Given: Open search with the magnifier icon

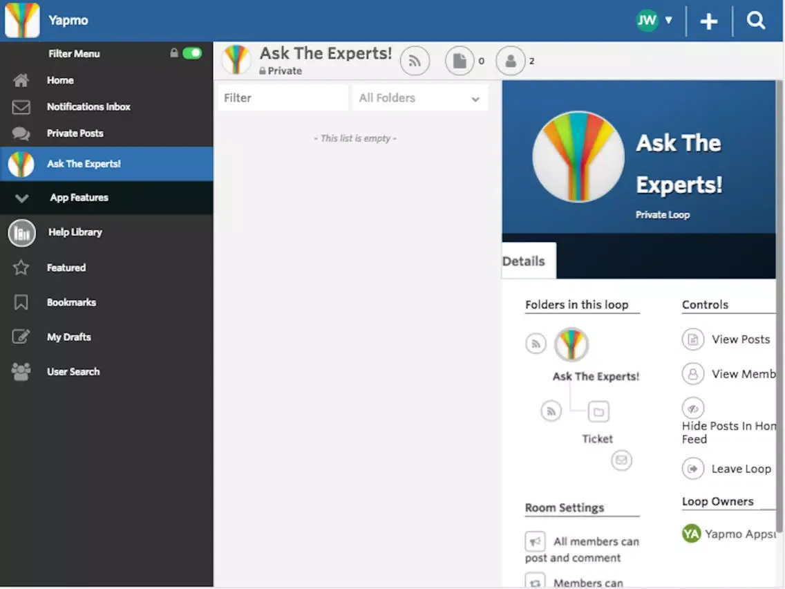Looking at the screenshot, I should (755, 21).
